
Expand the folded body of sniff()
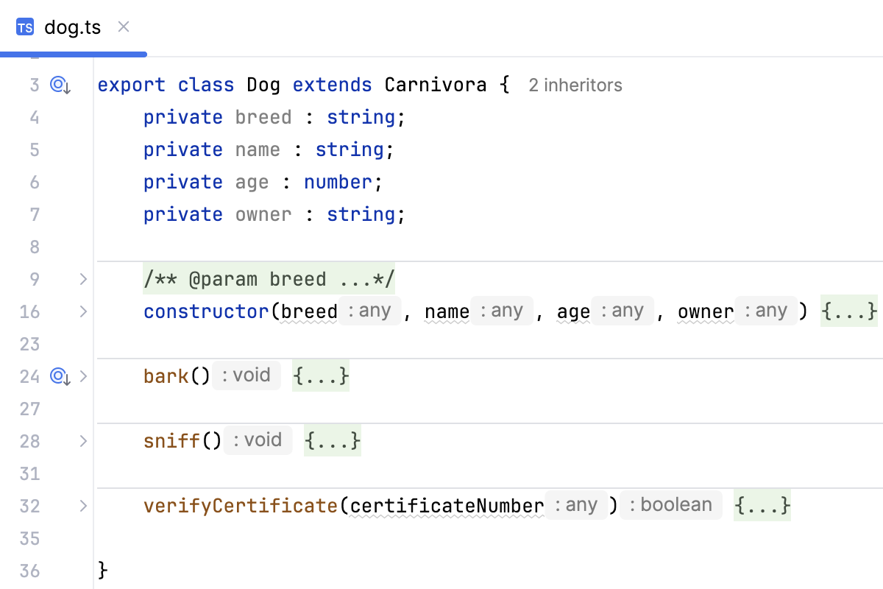[x=332, y=440]
